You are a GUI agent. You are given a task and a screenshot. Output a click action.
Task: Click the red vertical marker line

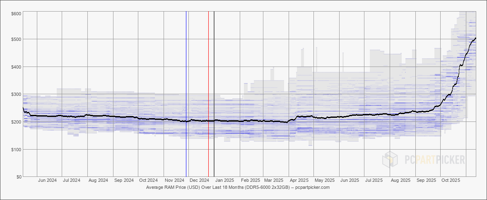coord(208,94)
